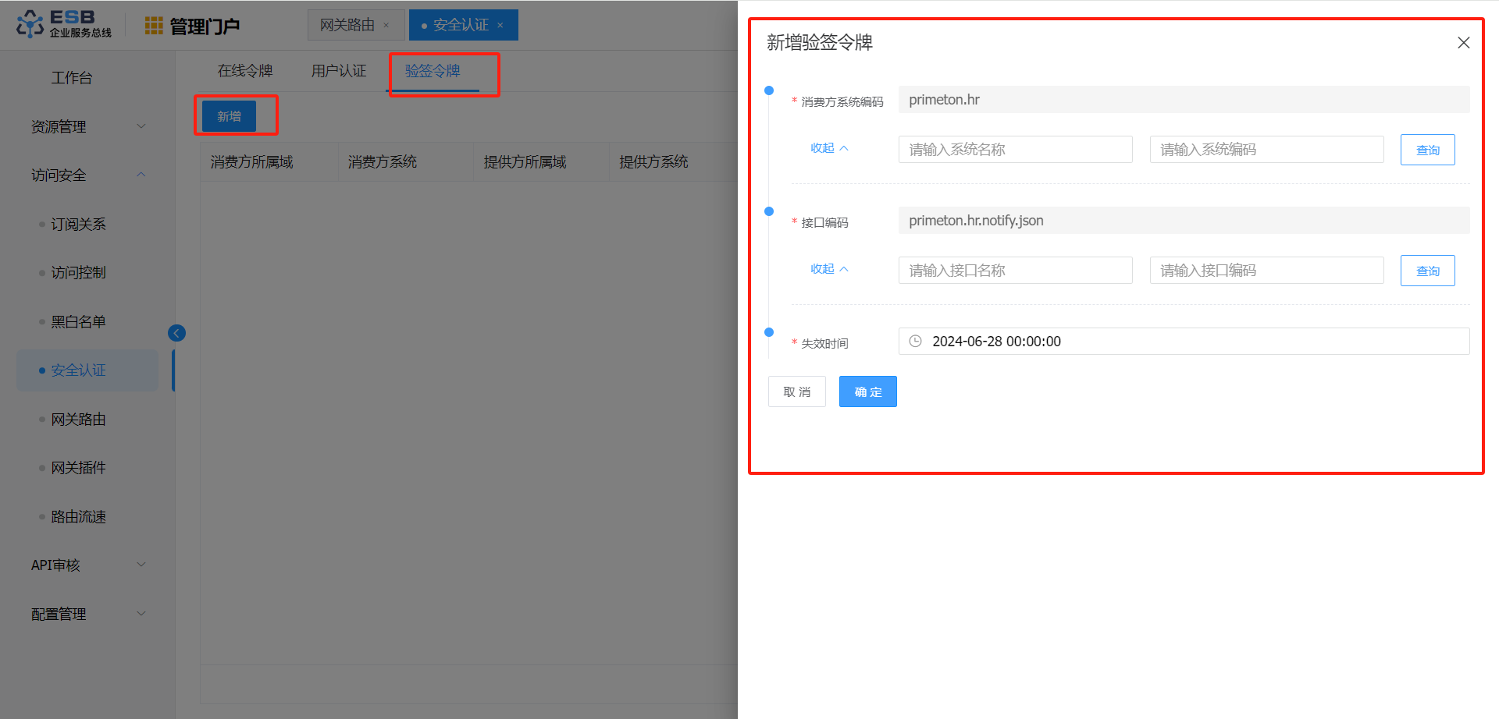Collapse the sidebar using the blue arrow

176,333
